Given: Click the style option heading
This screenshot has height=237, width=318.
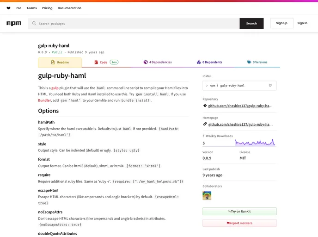Looking at the screenshot, I should (42, 144).
